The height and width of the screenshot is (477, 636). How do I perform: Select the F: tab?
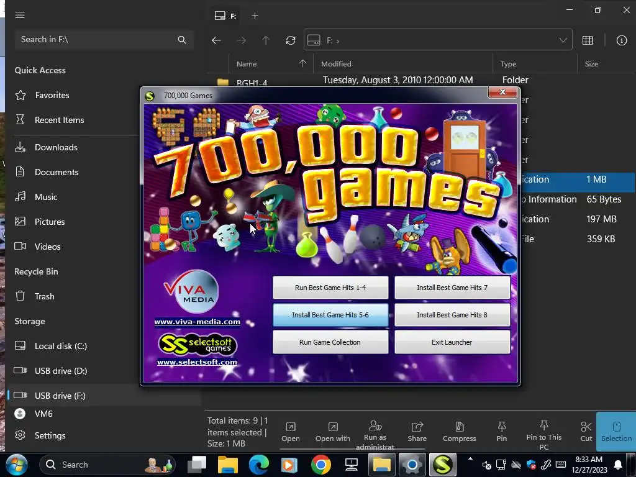[x=225, y=16]
